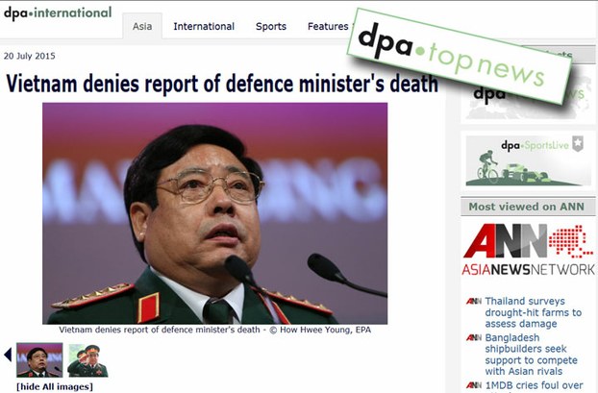This screenshot has height=393, width=598.
Task: Click the Asia News Network logo
Action: [x=528, y=250]
